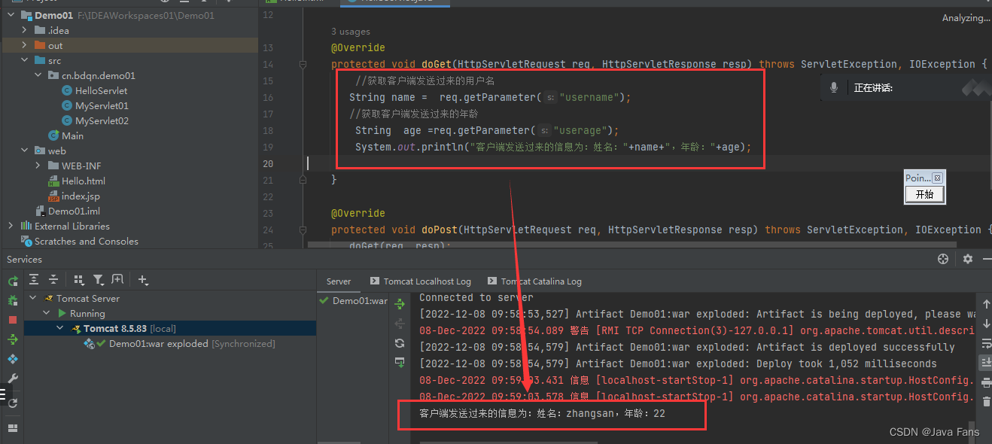Rerun the Tomcat server in Services
Viewport: 992px width, 444px height.
(x=13, y=281)
